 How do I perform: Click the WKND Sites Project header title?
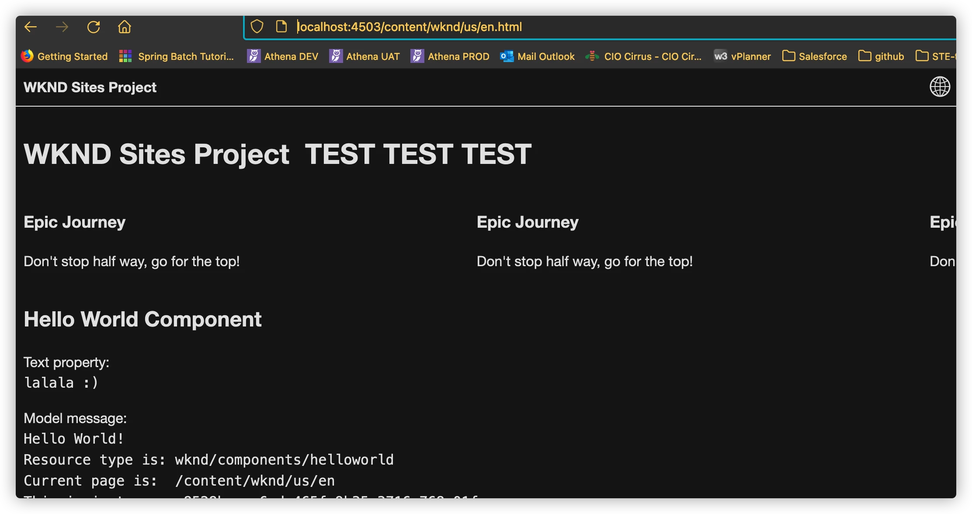[90, 87]
